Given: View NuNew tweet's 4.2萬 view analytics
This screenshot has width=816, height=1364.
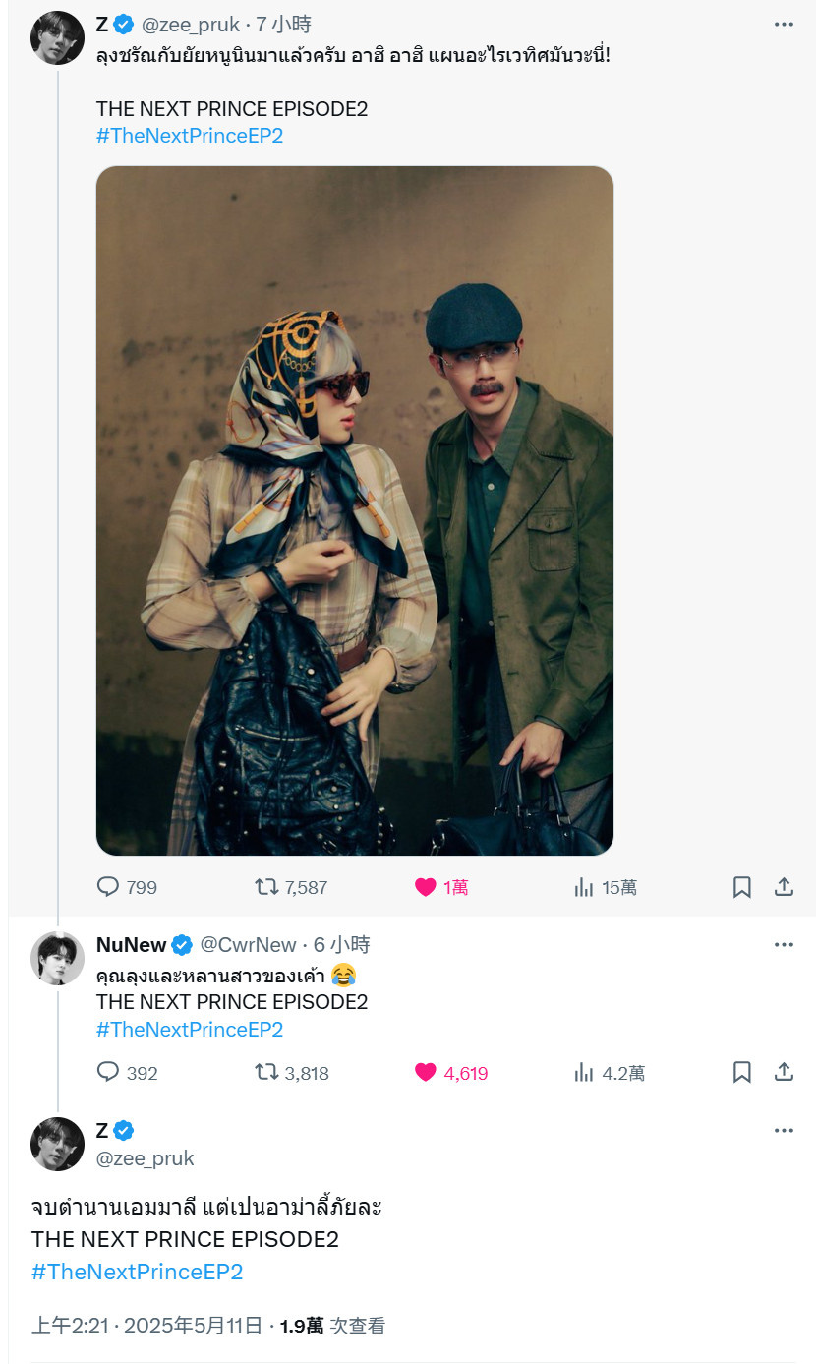Looking at the screenshot, I should (x=609, y=1073).
